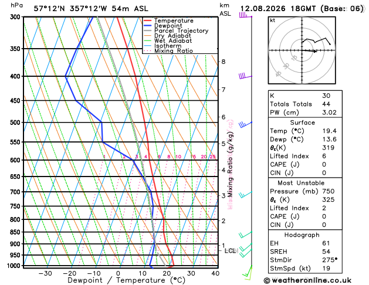Click the 'Temperature' legend entry
Image resolution: width=369 pixels, height=285 pixels.
(x=174, y=21)
